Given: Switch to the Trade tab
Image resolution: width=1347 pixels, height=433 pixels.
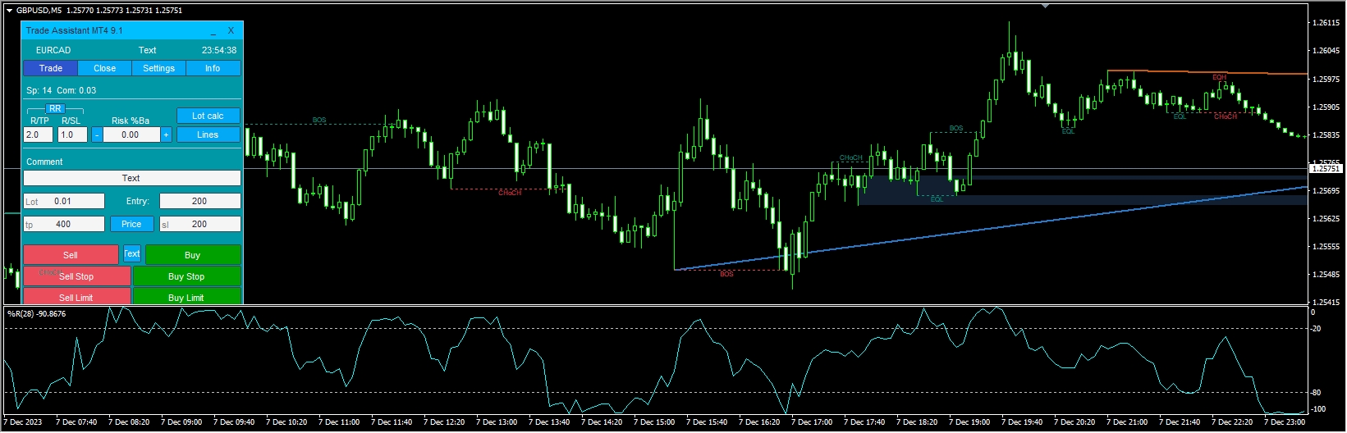Looking at the screenshot, I should 51,68.
